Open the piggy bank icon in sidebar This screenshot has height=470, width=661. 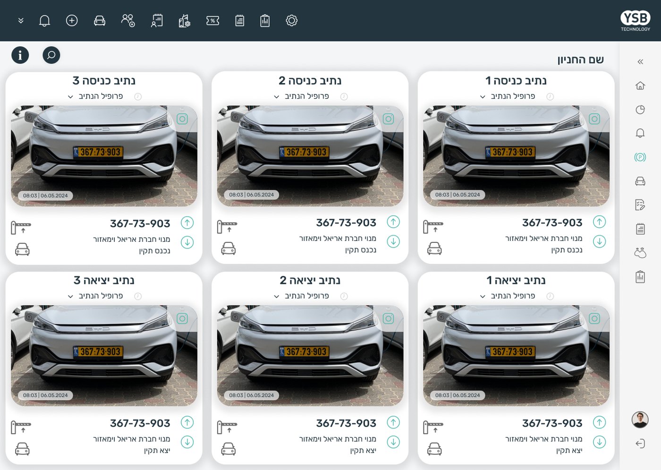coord(640,253)
